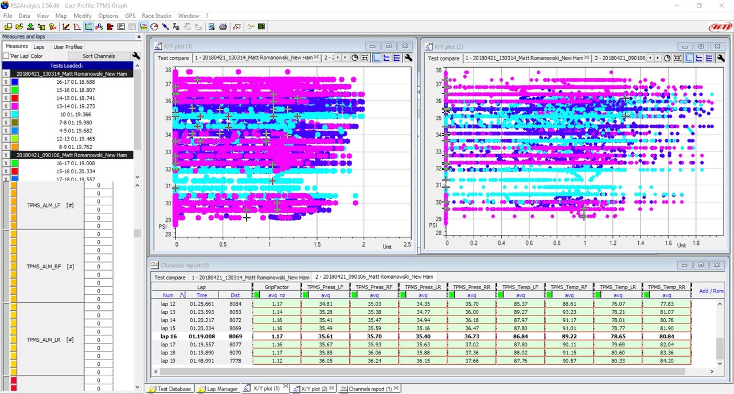Open settings wrench in X/Y plot (1)
Image resolution: width=734 pixels, height=394 pixels.
(x=408, y=58)
